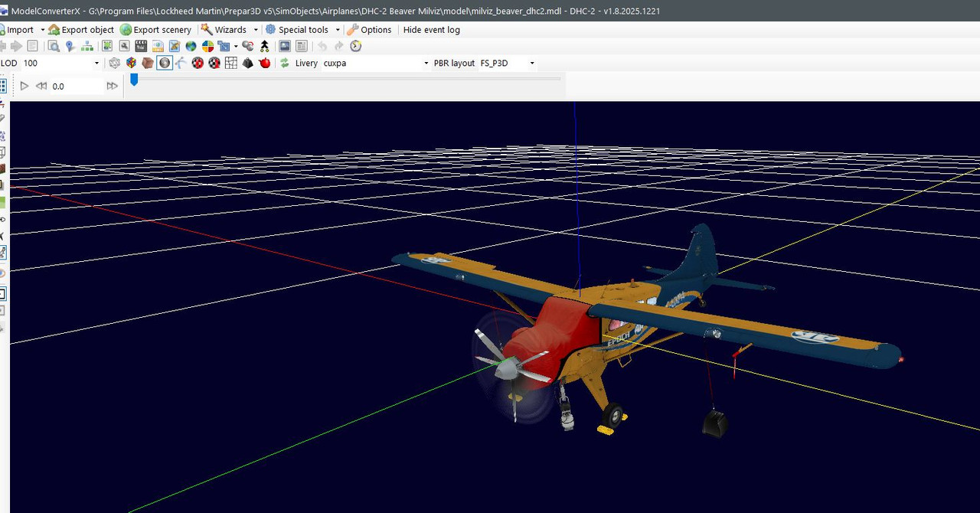The height and width of the screenshot is (513, 980).
Task: Click the clapperboard animation editor icon
Action: click(x=141, y=47)
